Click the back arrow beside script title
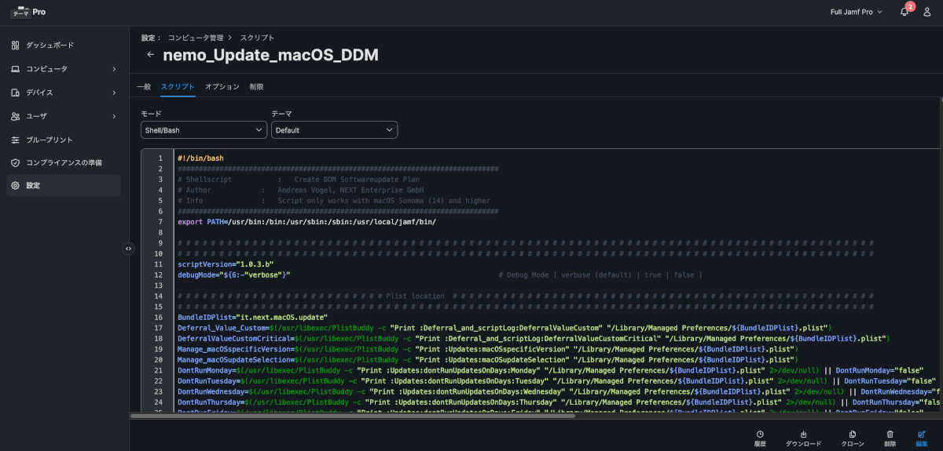Screen dimensions: 943x451 tap(150, 55)
